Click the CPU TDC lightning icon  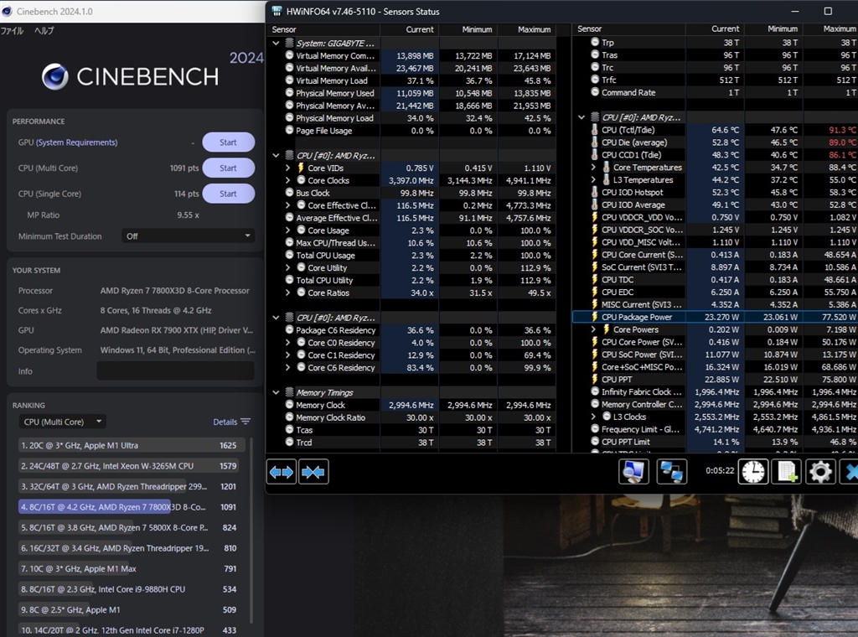pos(594,280)
